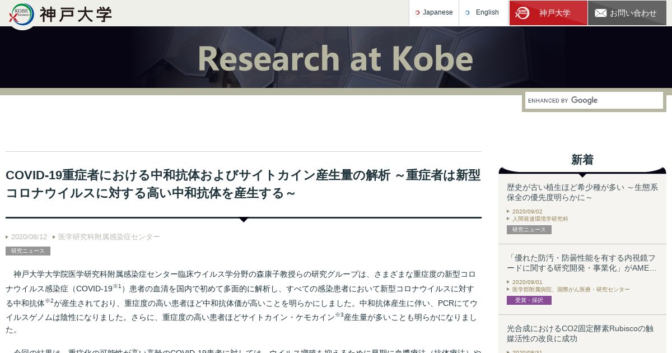The height and width of the screenshot is (353, 672).
Task: Click the 新着 sidebar heading
Action: pyautogui.click(x=582, y=160)
